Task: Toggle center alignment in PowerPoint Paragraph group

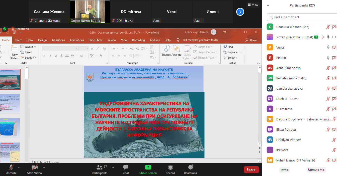Action: tap(119, 56)
